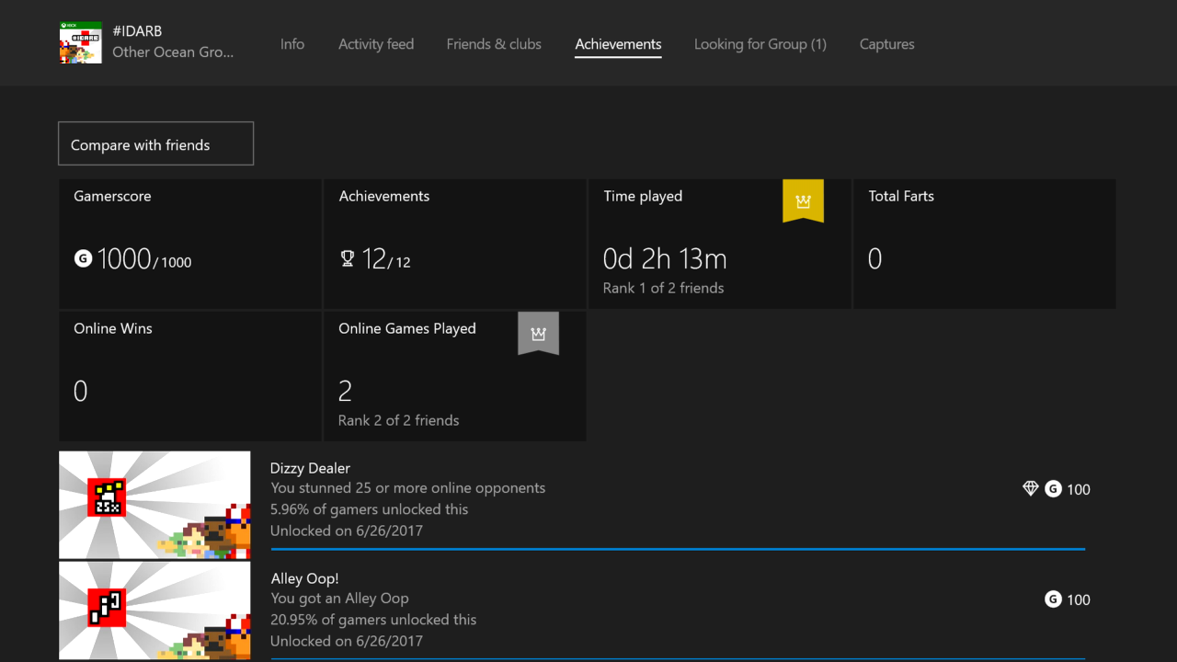Click the Alley Oop! achievement thumbnail

[x=154, y=611]
